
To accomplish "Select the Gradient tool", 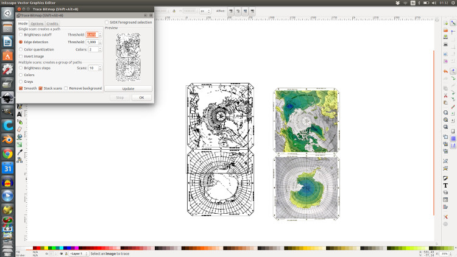I will click(x=19, y=144).
